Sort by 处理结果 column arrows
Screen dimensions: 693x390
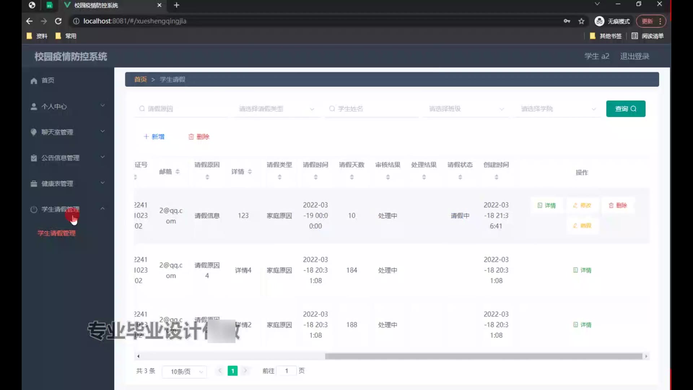click(424, 177)
